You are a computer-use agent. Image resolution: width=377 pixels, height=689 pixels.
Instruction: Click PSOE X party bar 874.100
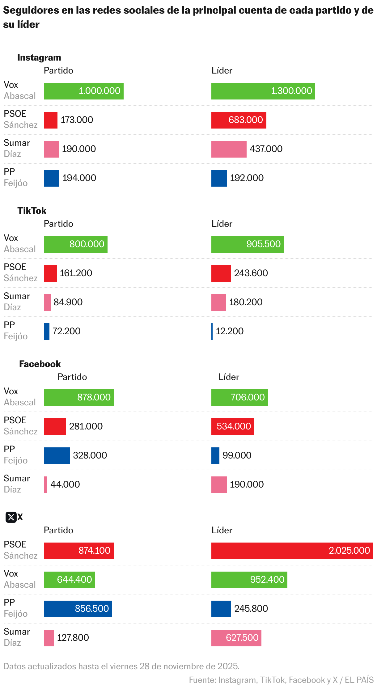(x=78, y=551)
